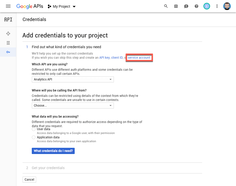View what's new via the gift icon
The width and height of the screenshot is (236, 186).
click(x=176, y=6)
